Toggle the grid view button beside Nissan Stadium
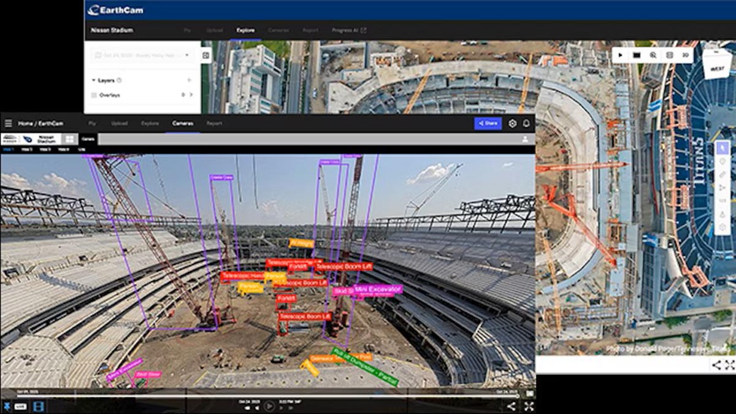The width and height of the screenshot is (736, 414). click(69, 139)
